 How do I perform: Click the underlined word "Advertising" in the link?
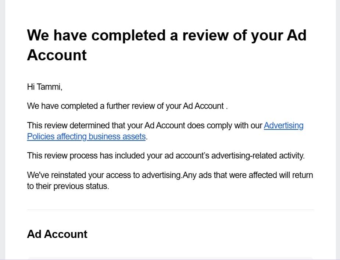click(x=283, y=126)
